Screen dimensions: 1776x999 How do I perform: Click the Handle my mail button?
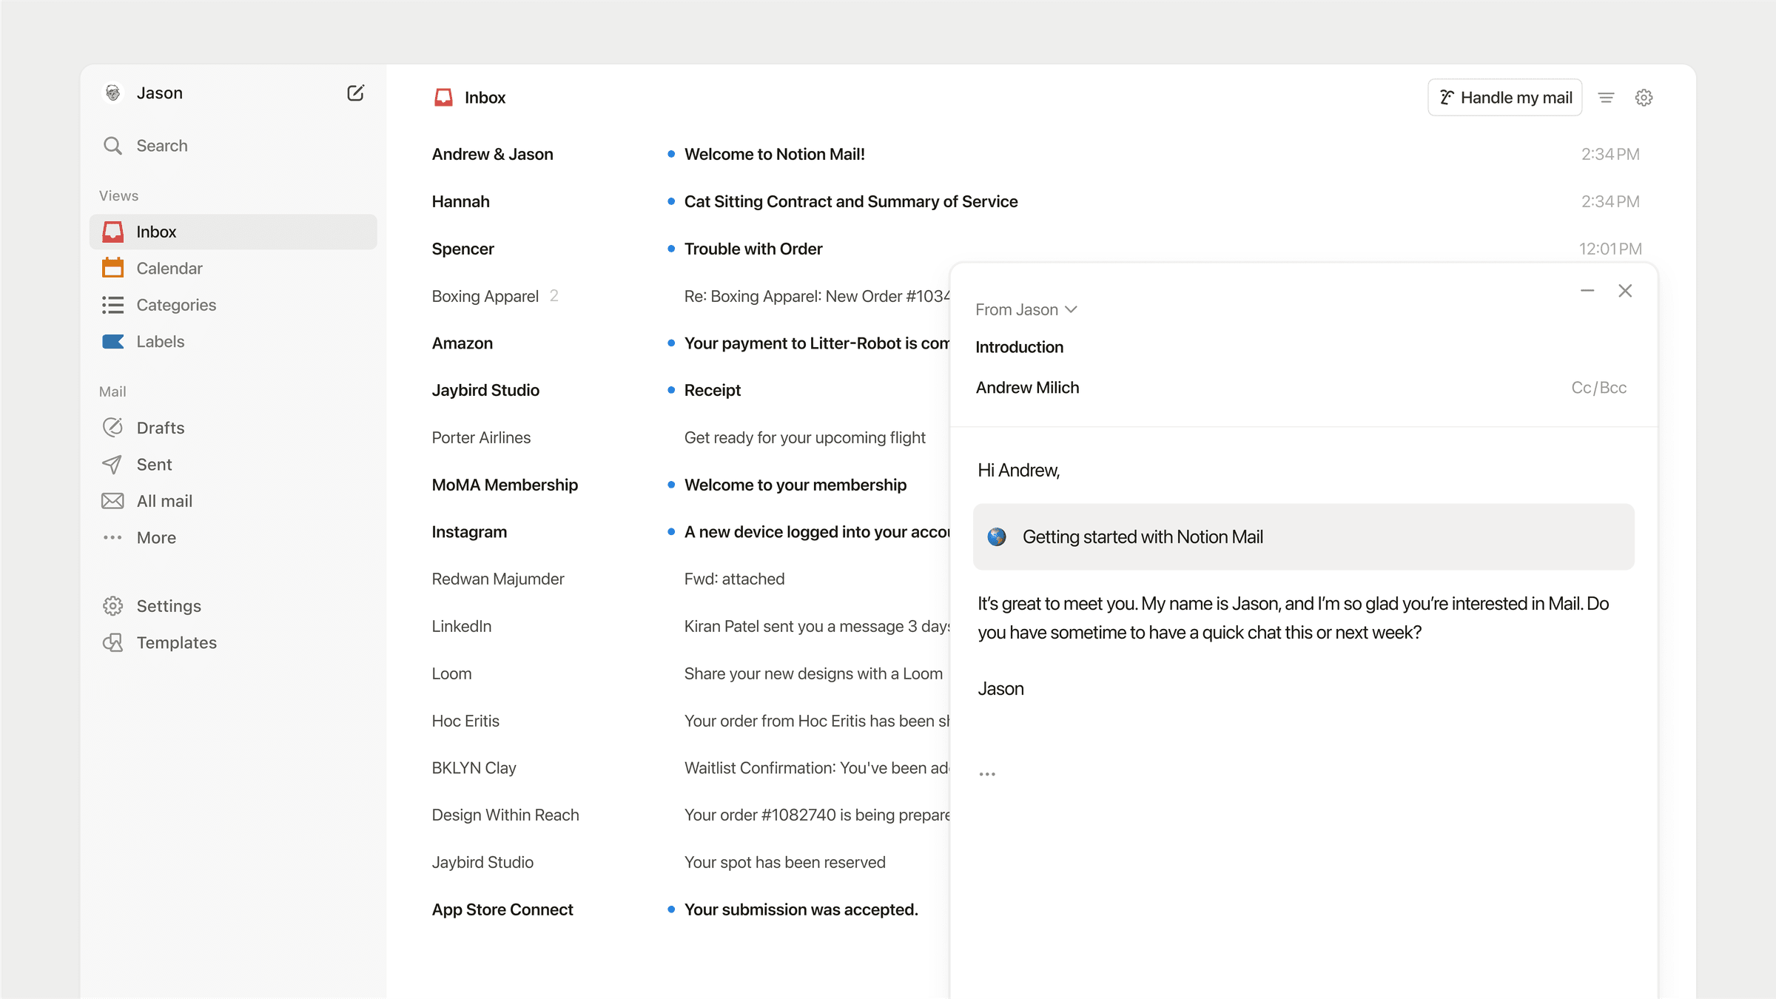tap(1504, 97)
